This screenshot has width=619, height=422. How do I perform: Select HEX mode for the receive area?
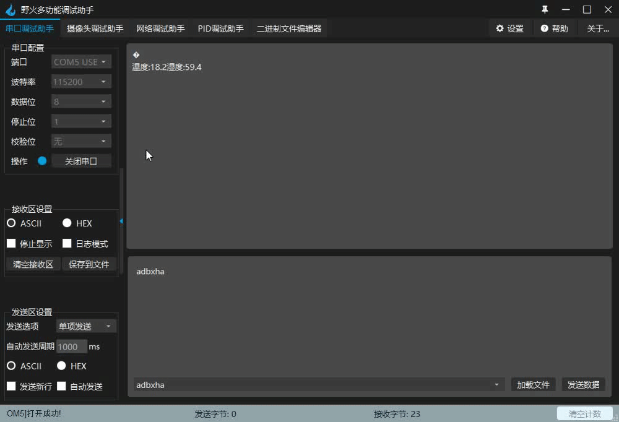(66, 223)
